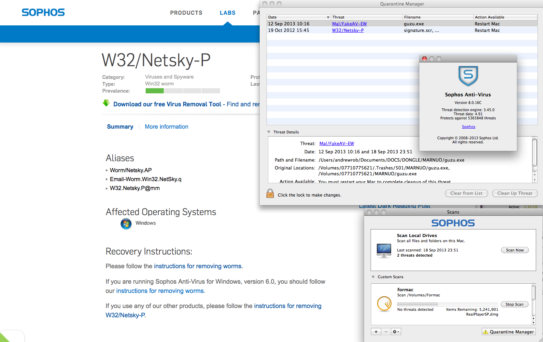
Task: Click the lock icon to make changes
Action: (x=270, y=193)
